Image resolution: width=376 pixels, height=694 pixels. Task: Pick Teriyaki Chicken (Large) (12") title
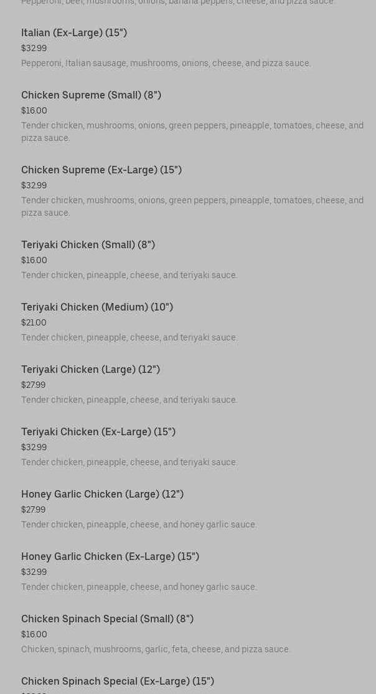click(90, 370)
